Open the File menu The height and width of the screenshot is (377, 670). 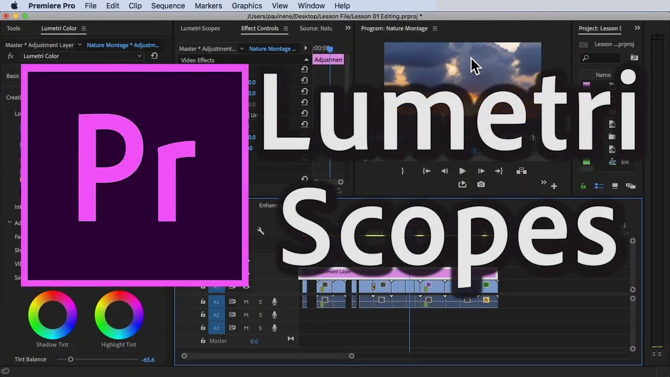(91, 6)
